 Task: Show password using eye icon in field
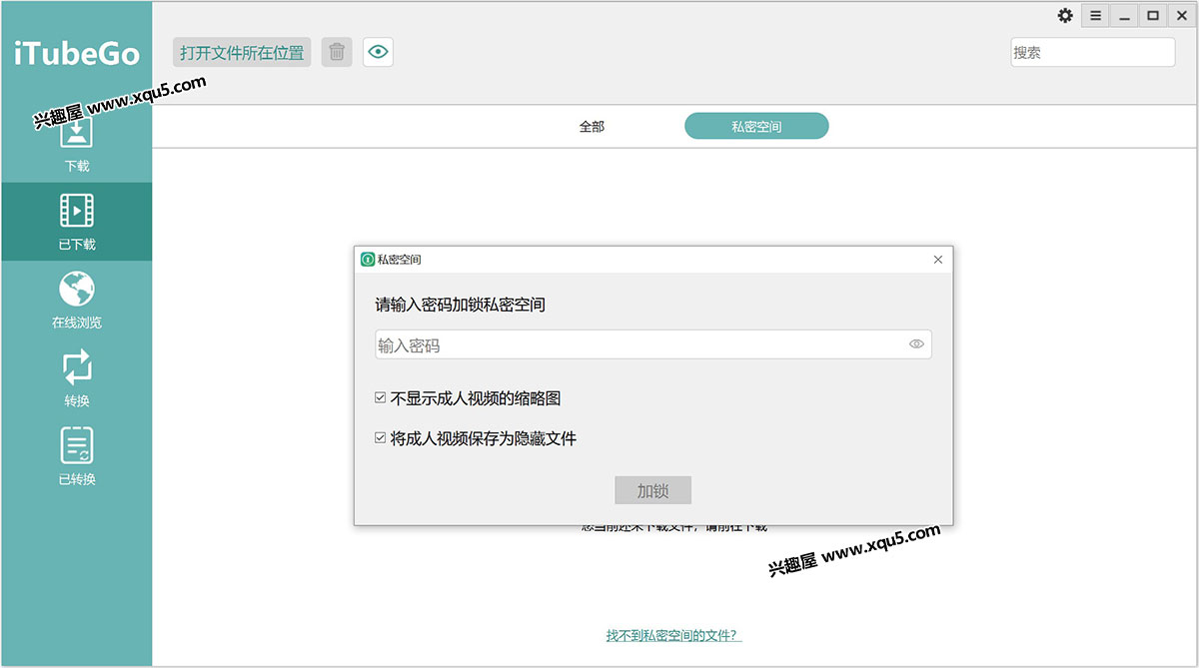pyautogui.click(x=916, y=344)
